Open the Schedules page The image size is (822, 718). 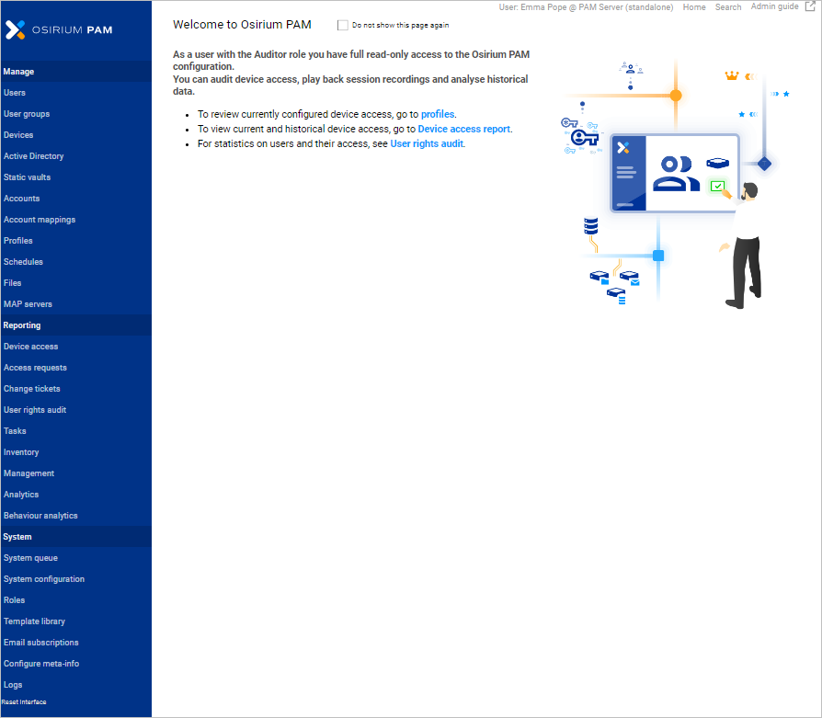23,261
